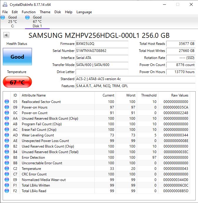
Task: Open the Theme menu
Action: point(45,12)
